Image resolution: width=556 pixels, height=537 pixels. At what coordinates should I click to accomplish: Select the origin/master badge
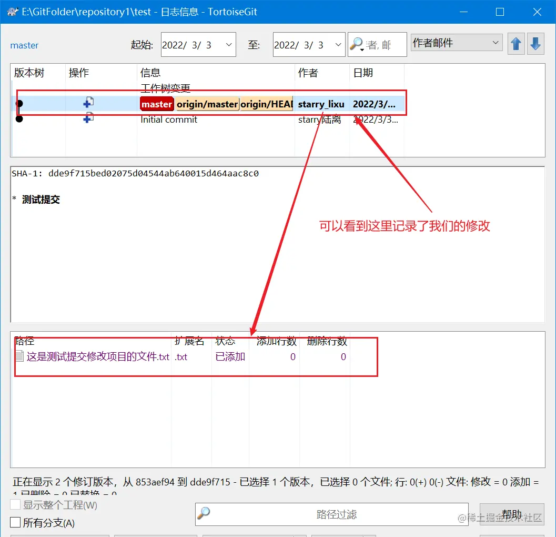coord(207,104)
